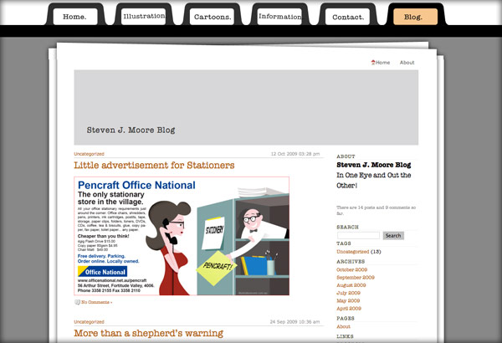Click the TAGS sidebar heading
The width and height of the screenshot is (502, 343).
click(x=344, y=243)
